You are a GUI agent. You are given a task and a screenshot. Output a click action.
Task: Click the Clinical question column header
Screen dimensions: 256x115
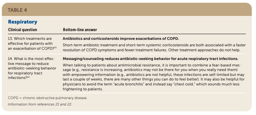pyautogui.click(x=22, y=30)
